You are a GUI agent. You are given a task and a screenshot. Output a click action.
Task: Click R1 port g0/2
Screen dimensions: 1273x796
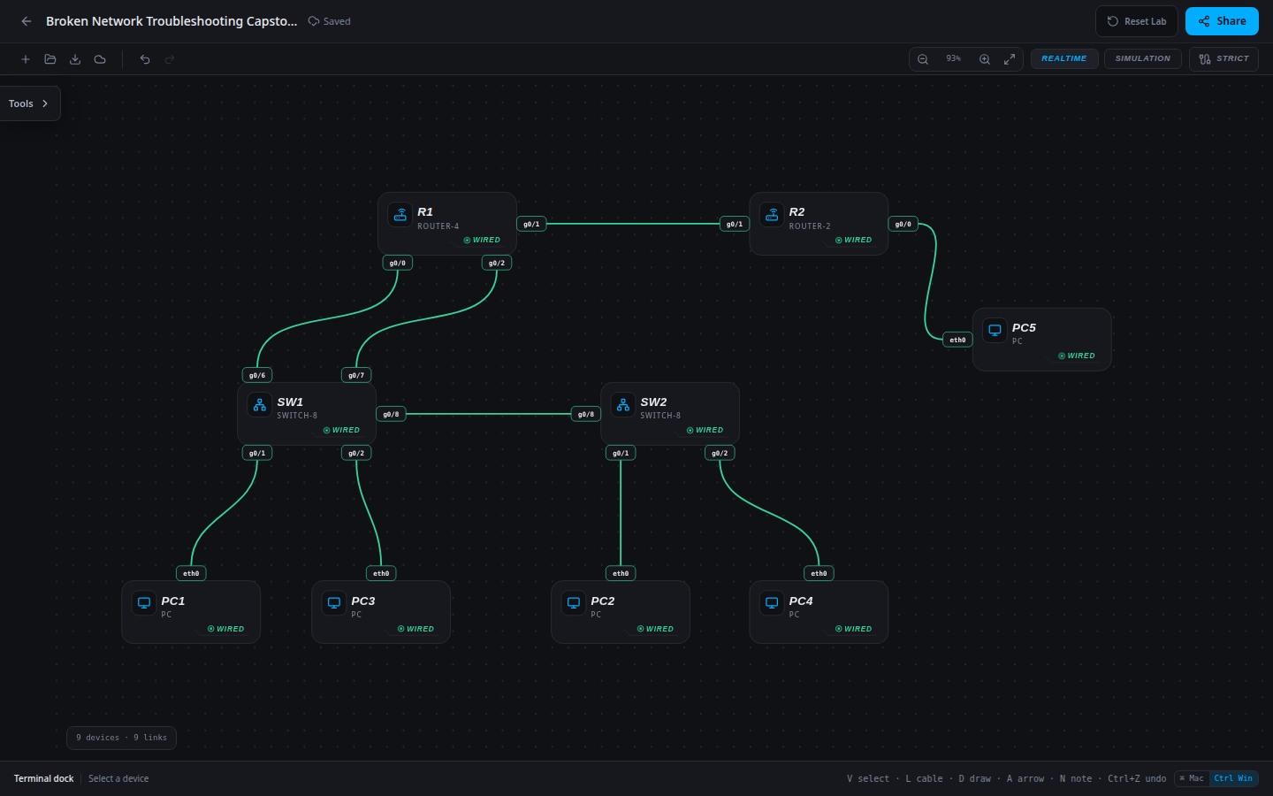[497, 263]
